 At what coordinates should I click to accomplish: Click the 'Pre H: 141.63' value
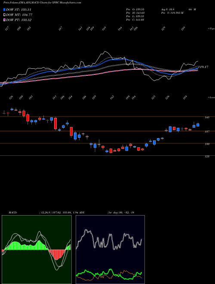135,13
